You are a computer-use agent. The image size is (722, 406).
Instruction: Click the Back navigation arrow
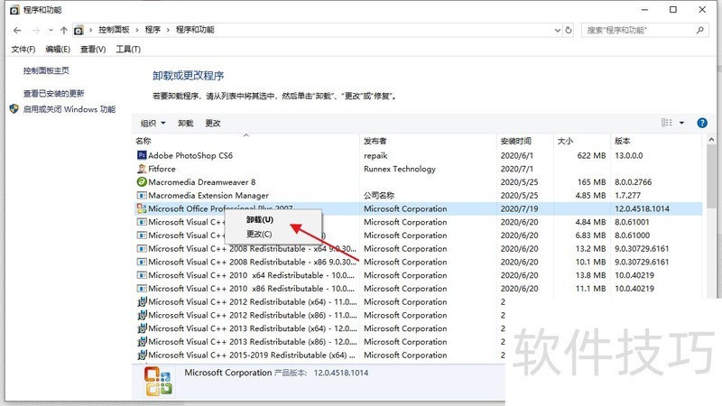pyautogui.click(x=17, y=31)
